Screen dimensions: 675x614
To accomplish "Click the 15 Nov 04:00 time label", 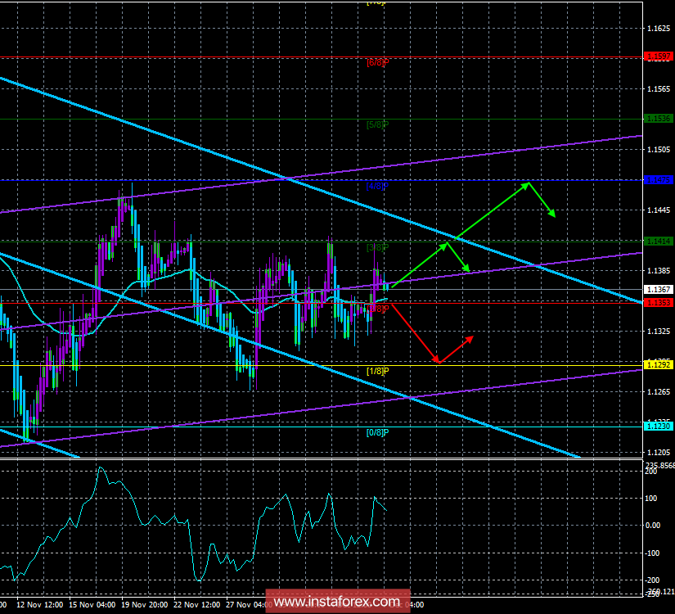I will [92, 605].
